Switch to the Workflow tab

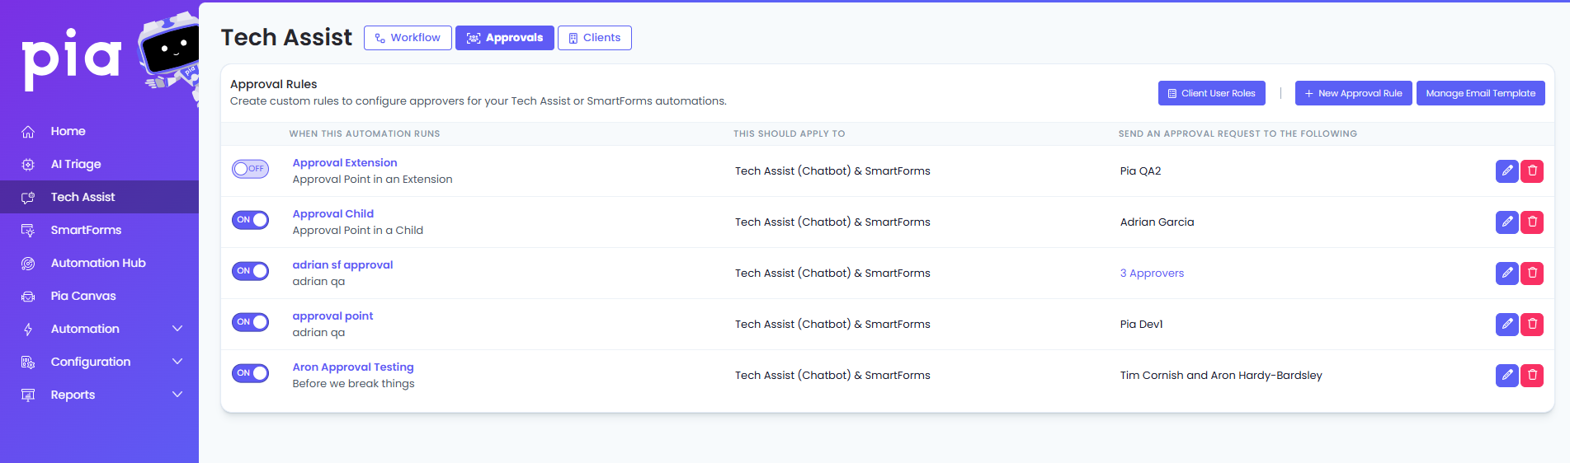tap(408, 38)
